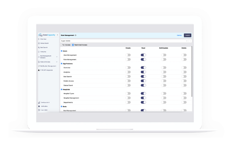Enable Create toggle for User Management
The width and height of the screenshot is (233, 145).
coord(128,55)
